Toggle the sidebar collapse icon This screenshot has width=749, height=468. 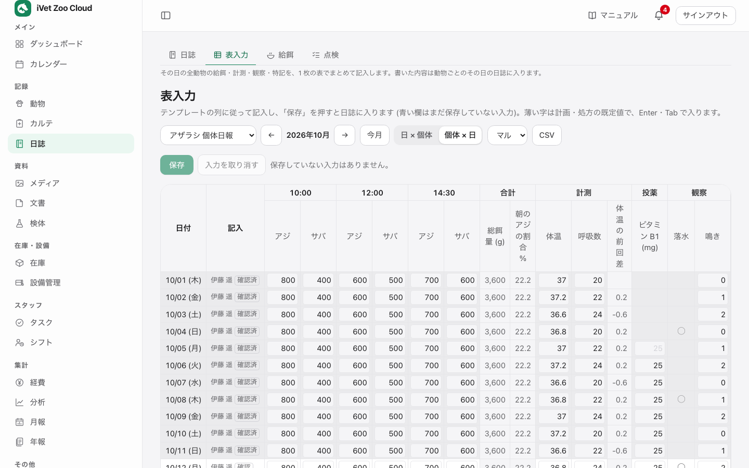(x=166, y=16)
